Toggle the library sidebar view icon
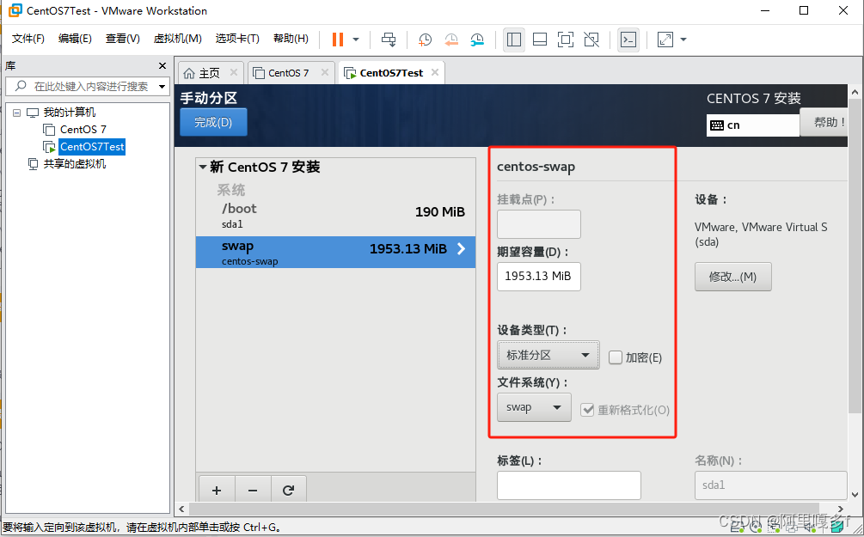The image size is (864, 537). pos(514,40)
